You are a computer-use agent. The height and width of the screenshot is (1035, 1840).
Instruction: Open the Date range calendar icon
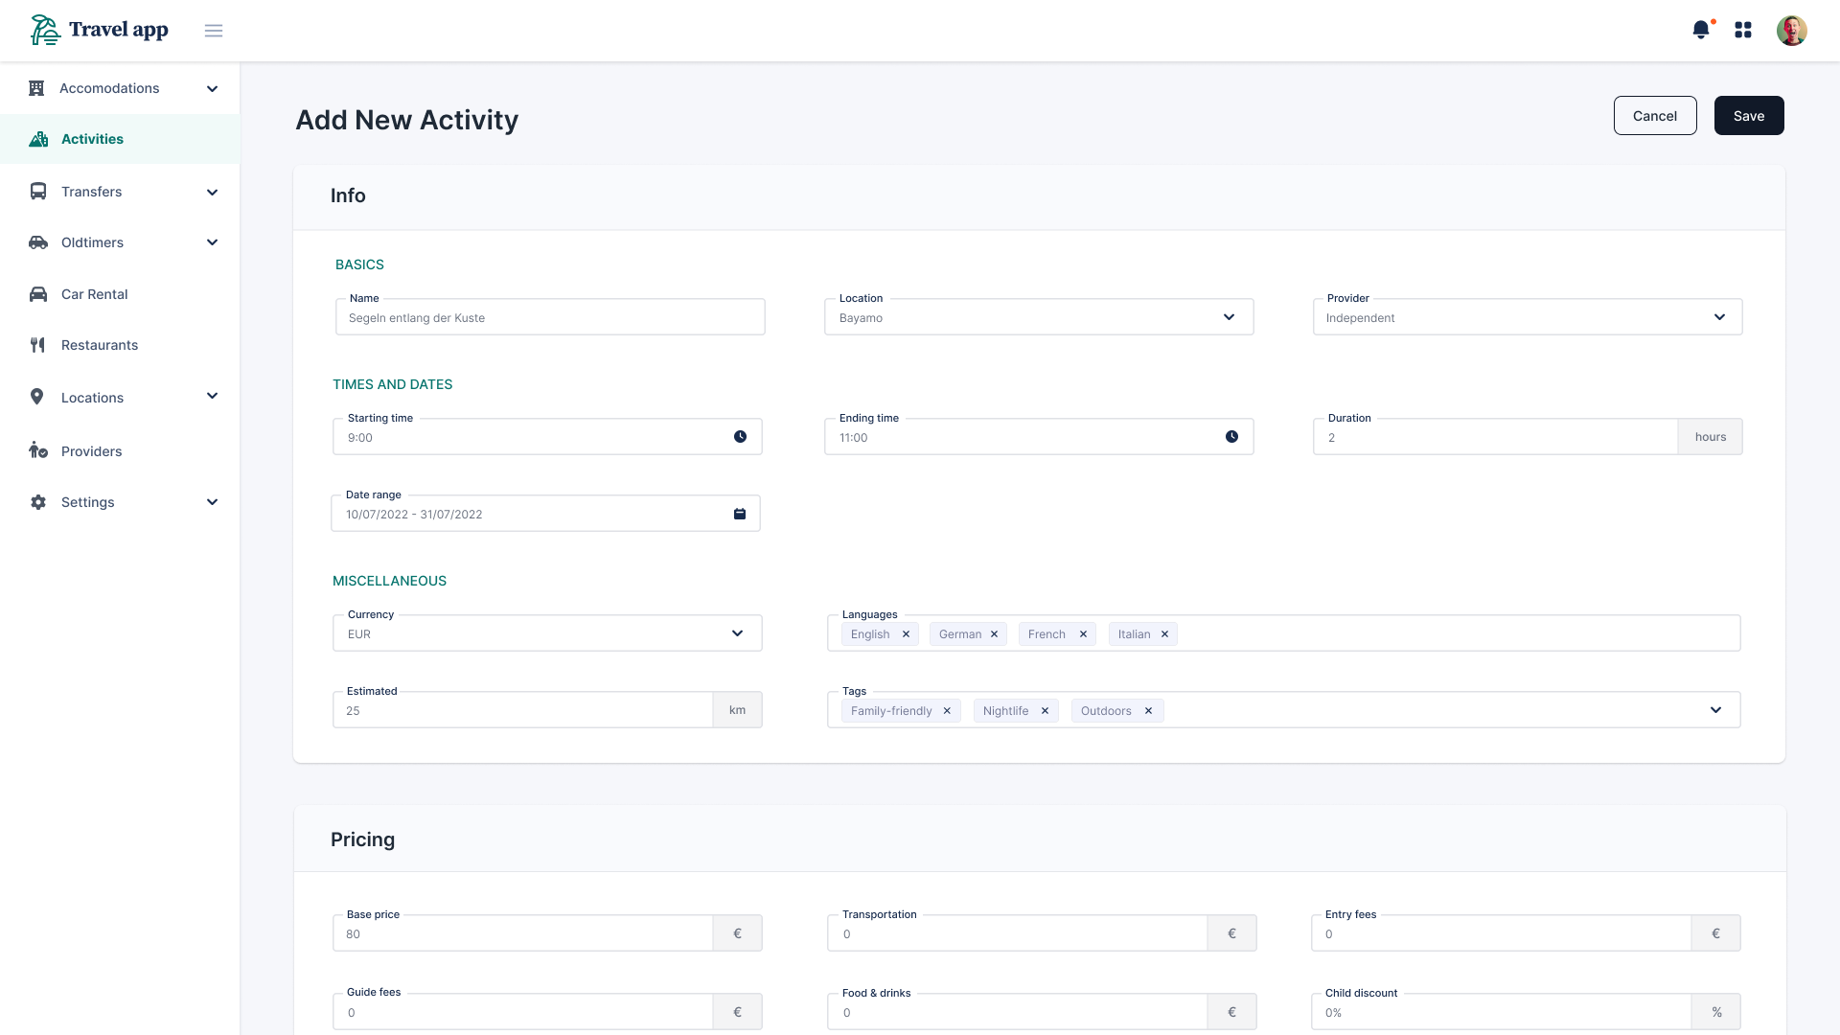tap(740, 514)
